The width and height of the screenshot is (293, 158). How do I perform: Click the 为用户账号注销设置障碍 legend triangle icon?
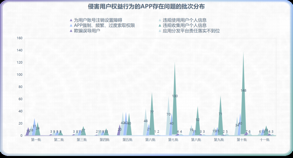pos(71,20)
